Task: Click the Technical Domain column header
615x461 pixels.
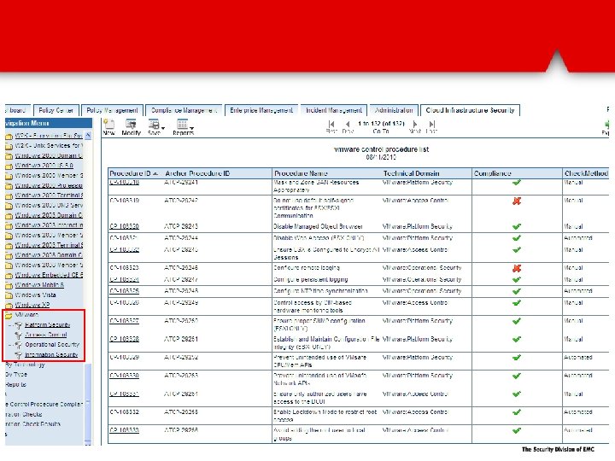Action: 412,173
